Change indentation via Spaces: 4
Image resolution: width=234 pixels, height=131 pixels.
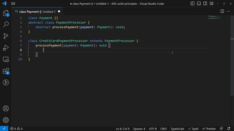[139, 129]
